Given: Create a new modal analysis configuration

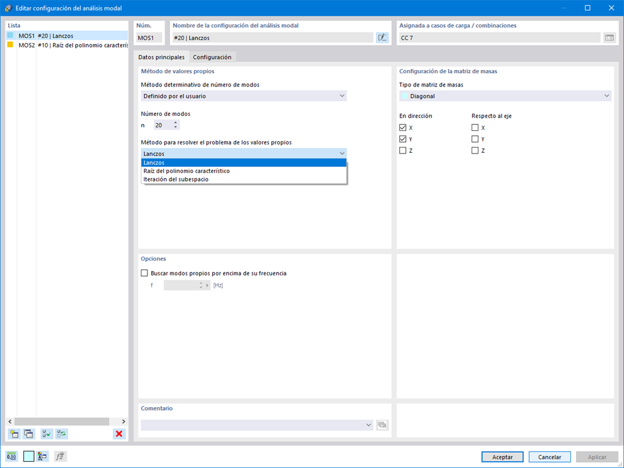Looking at the screenshot, I should pyautogui.click(x=13, y=433).
